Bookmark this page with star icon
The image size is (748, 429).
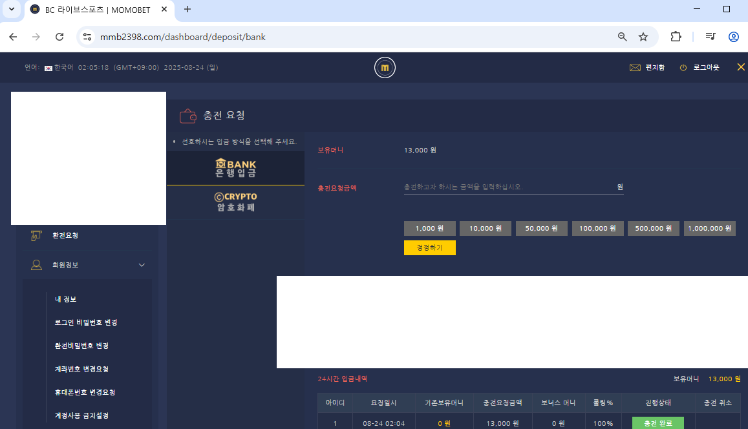(643, 37)
